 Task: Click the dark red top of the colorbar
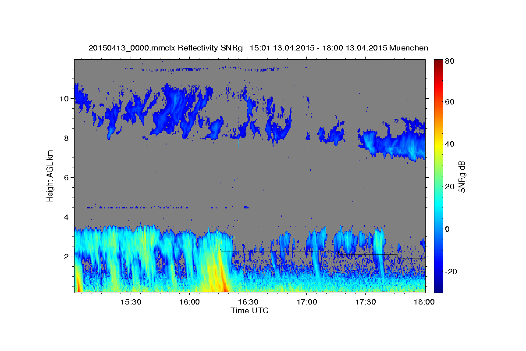coord(438,62)
